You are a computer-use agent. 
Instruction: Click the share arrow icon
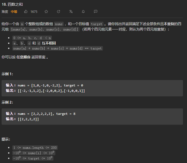[59, 12]
